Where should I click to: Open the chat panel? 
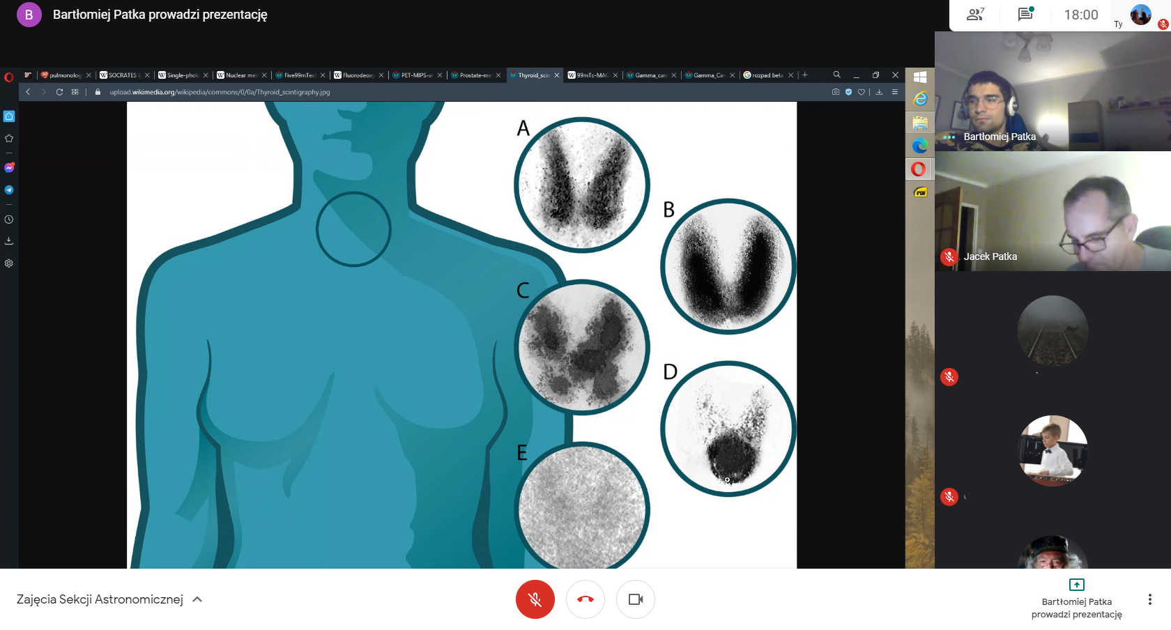tap(1025, 15)
